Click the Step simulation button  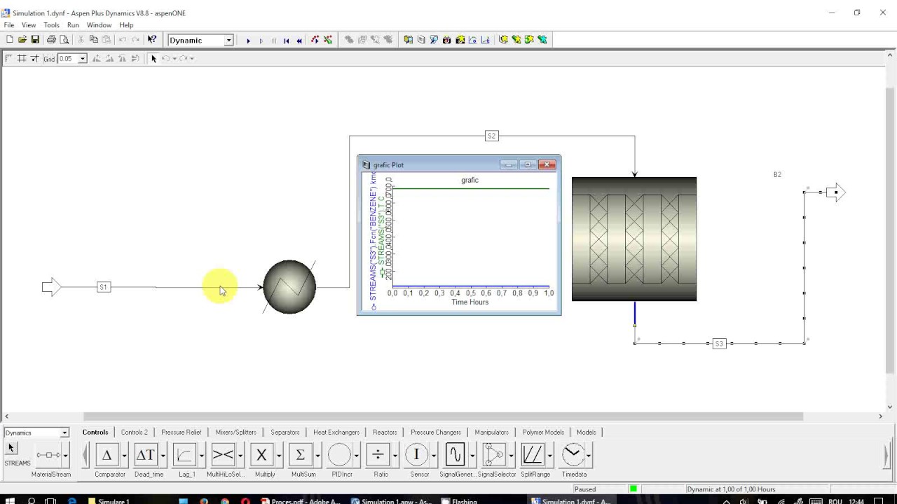[261, 41]
